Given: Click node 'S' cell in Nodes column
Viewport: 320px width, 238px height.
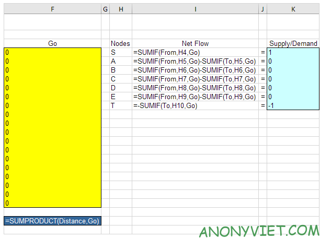Looking at the screenshot, I should pyautogui.click(x=121, y=53).
